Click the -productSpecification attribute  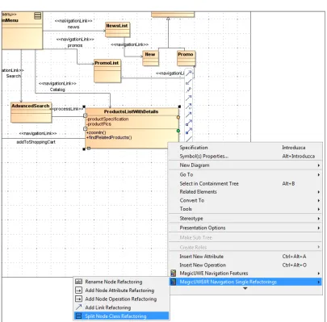pos(107,119)
